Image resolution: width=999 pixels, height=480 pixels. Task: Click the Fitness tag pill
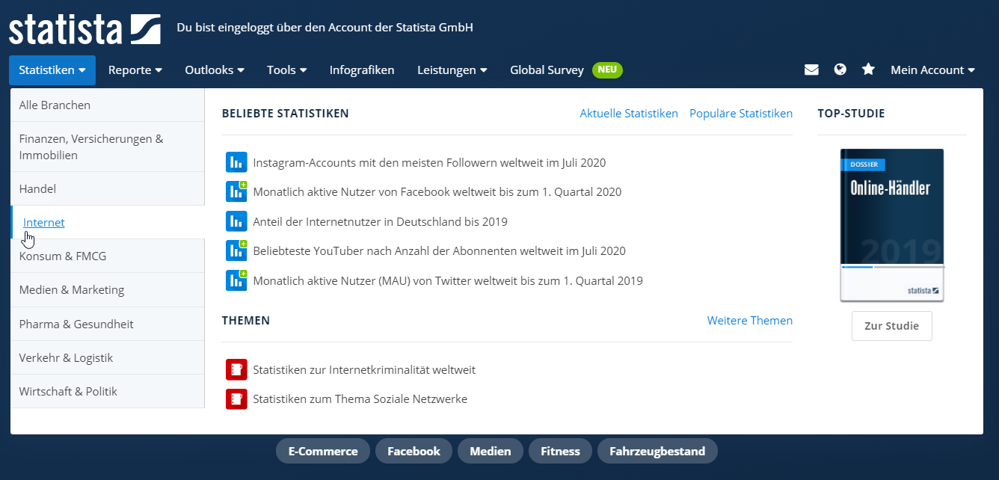coord(561,451)
